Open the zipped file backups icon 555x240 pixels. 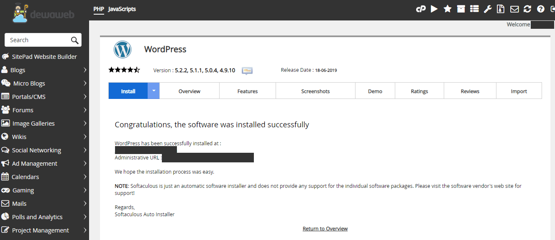click(501, 9)
